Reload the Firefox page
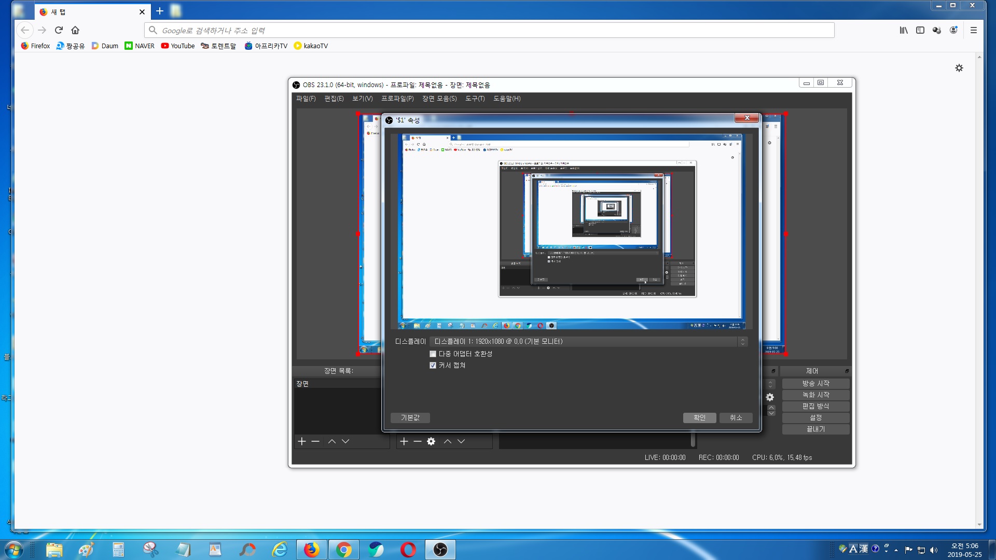This screenshot has height=560, width=996. click(59, 30)
